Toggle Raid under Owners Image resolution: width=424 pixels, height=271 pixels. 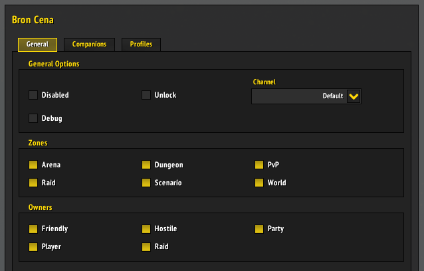pos(146,247)
